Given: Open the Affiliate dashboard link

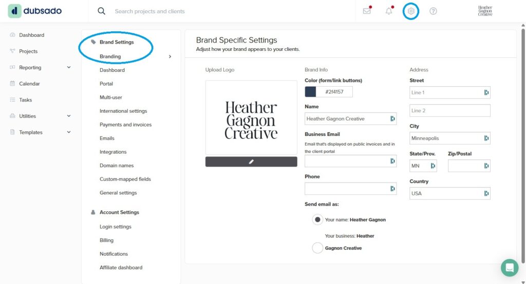Looking at the screenshot, I should coord(121,268).
